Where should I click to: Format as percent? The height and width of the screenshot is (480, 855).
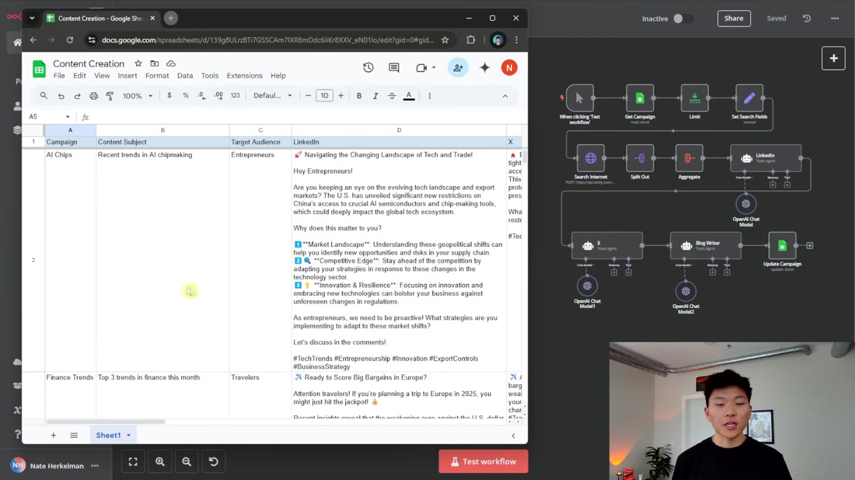click(x=186, y=96)
